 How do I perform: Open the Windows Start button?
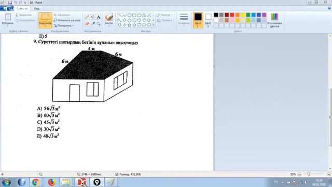click(6, 182)
